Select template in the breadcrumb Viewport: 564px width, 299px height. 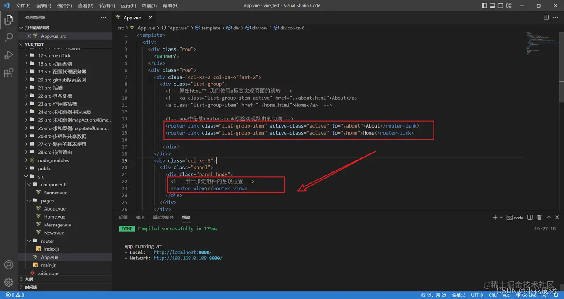(x=208, y=28)
